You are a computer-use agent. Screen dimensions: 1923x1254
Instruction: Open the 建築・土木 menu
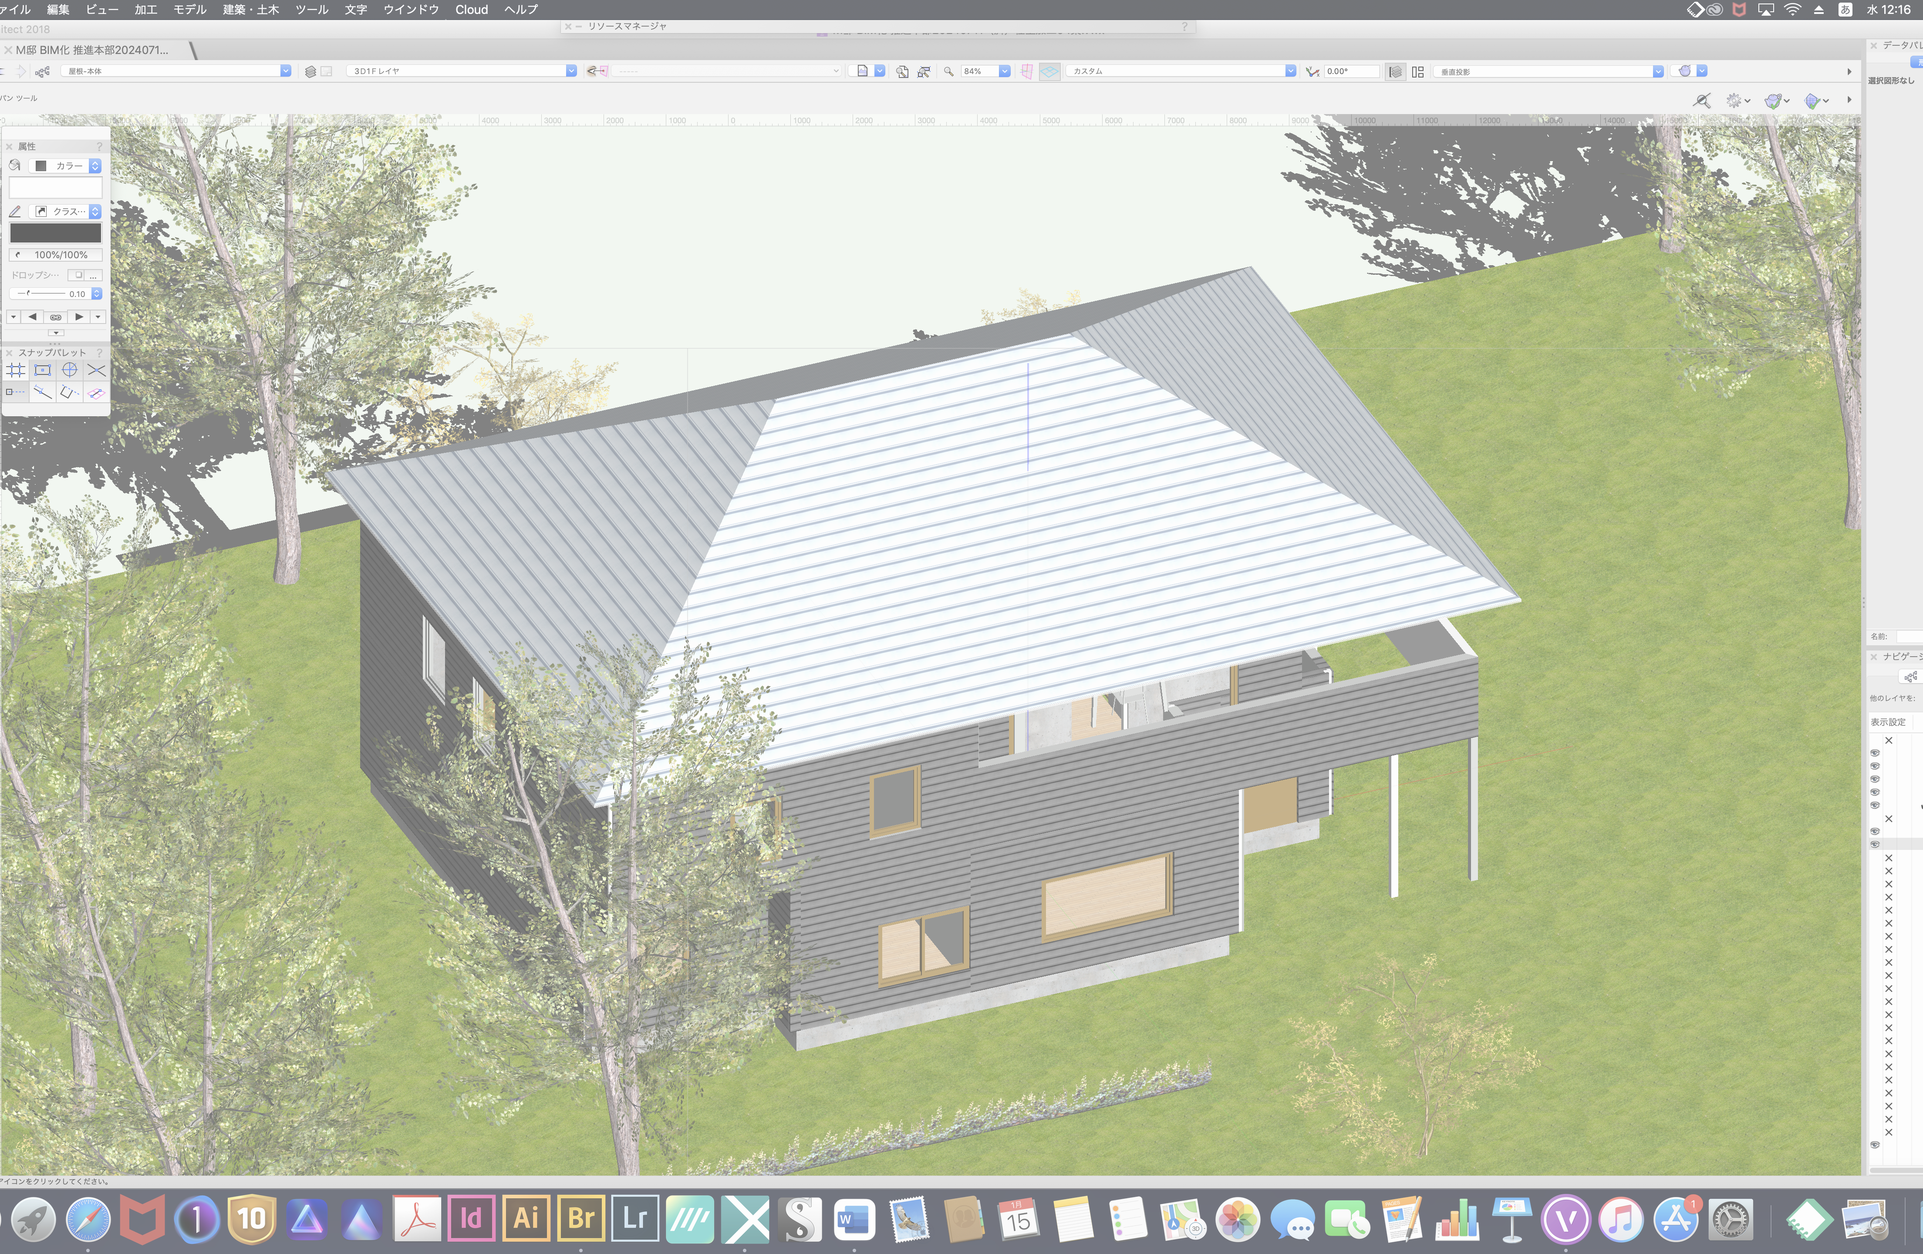(250, 10)
